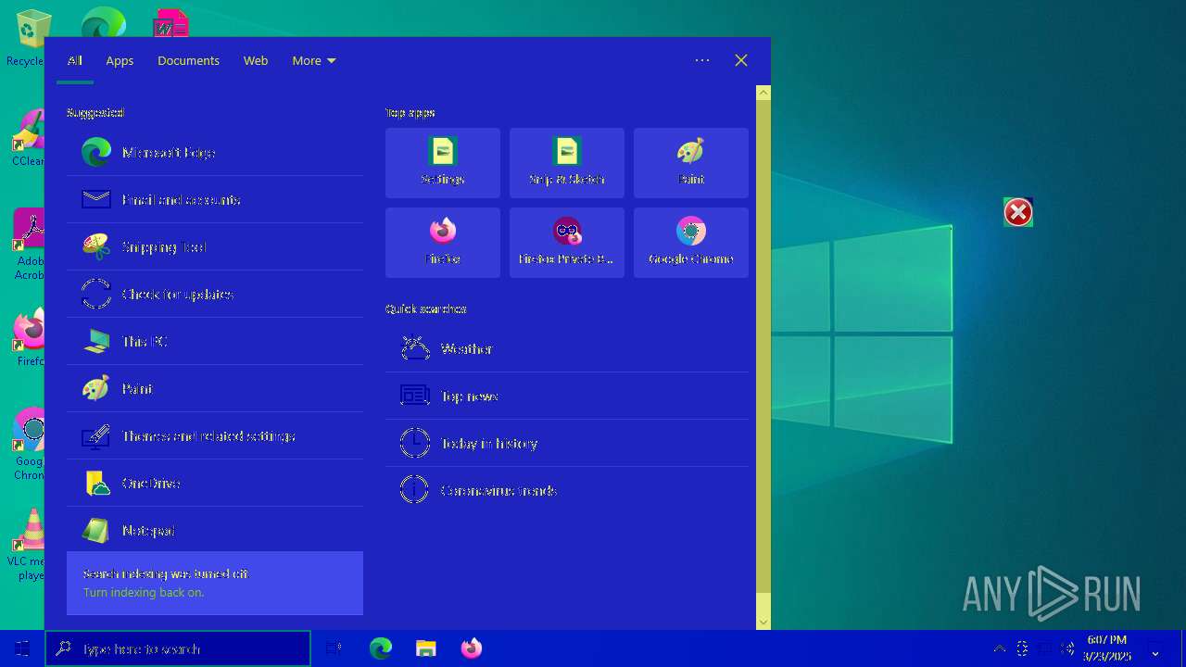The height and width of the screenshot is (667, 1186).
Task: Select Check for updates suggestion
Action: pyautogui.click(x=215, y=294)
